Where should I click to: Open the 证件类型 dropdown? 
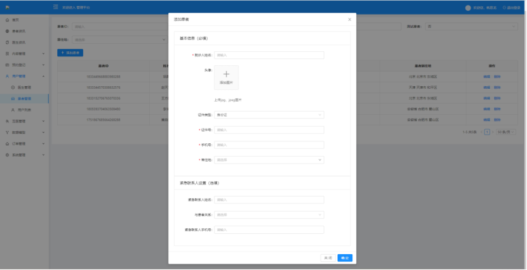269,115
